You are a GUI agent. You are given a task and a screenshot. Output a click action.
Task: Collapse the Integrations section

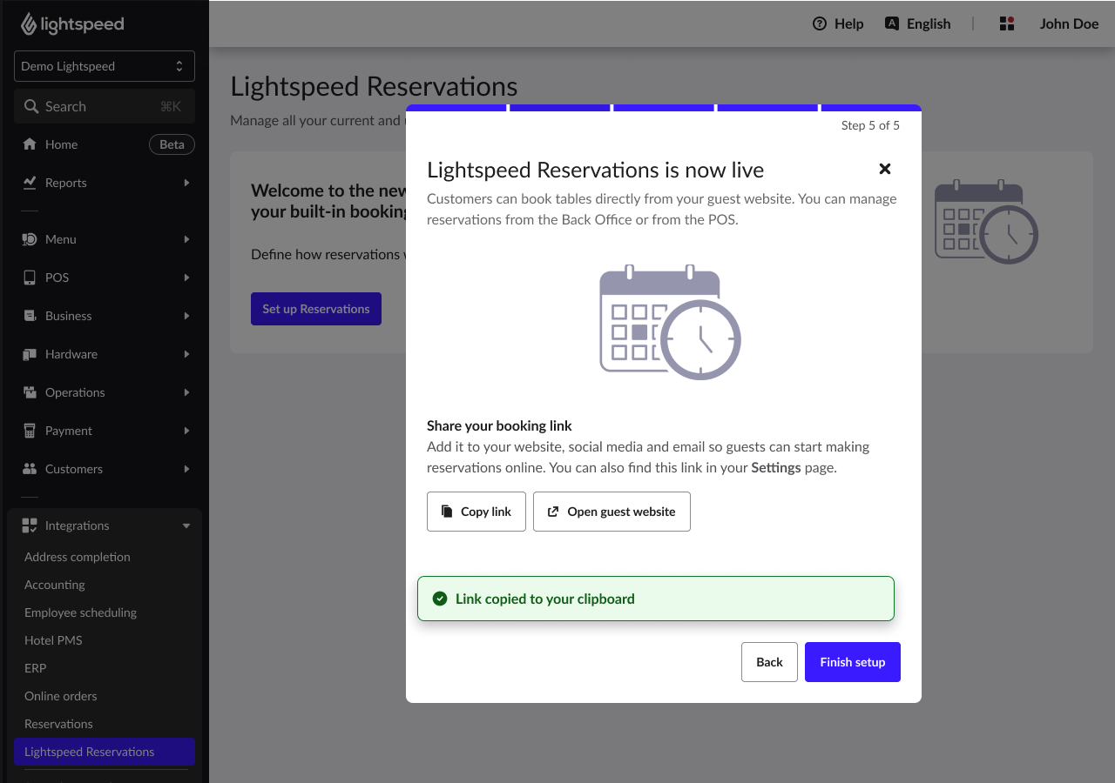pos(186,525)
